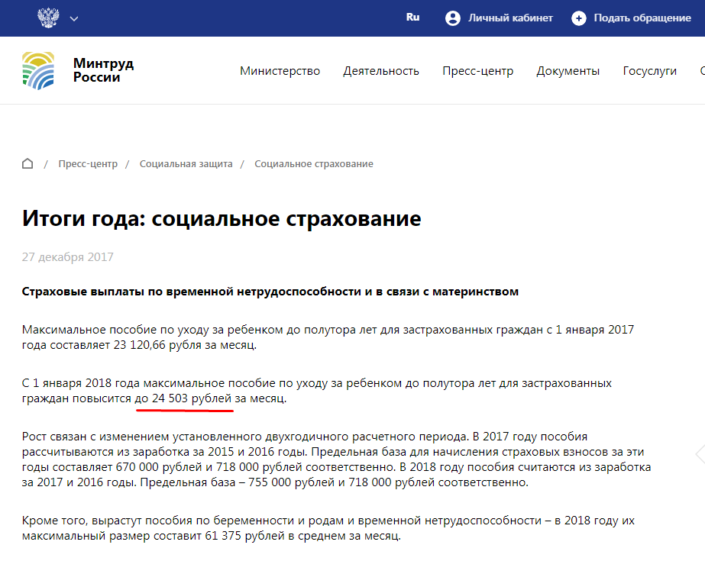
Task: Click the colorful Минтруд logo icon
Action: click(38, 70)
